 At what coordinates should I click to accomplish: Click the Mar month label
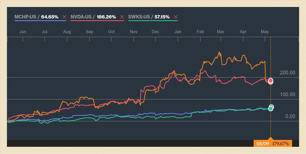[220, 32]
